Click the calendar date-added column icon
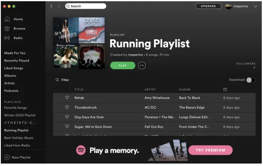The width and height of the screenshot is (263, 166). coord(225,90)
